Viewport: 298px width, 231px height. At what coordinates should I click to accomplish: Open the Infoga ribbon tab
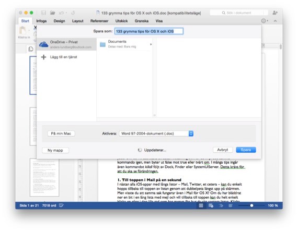41,21
